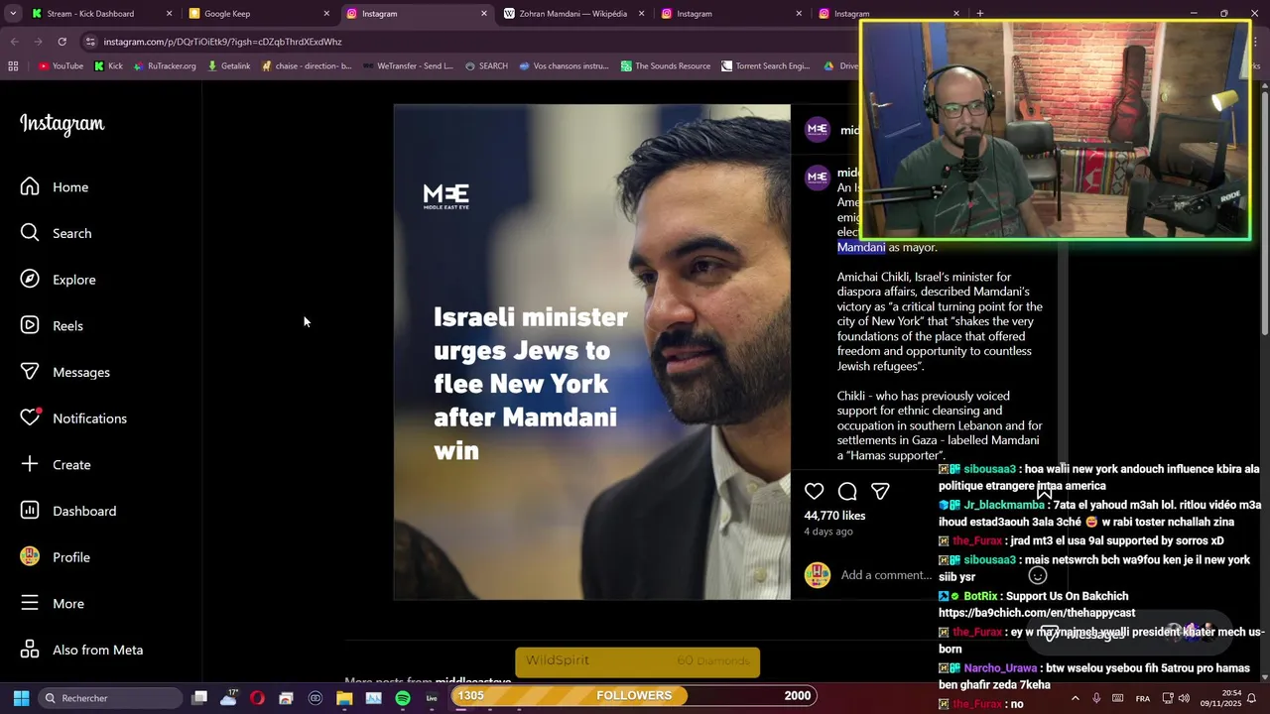
Task: Open the SEARCH bookmark
Action: 486,66
